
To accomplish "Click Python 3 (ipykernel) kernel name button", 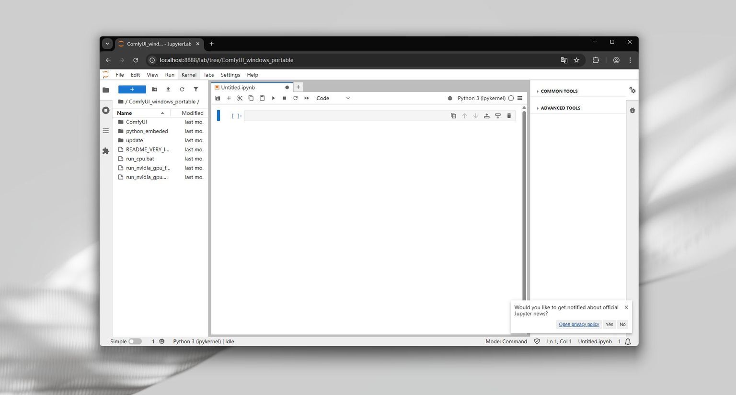I will [x=482, y=98].
